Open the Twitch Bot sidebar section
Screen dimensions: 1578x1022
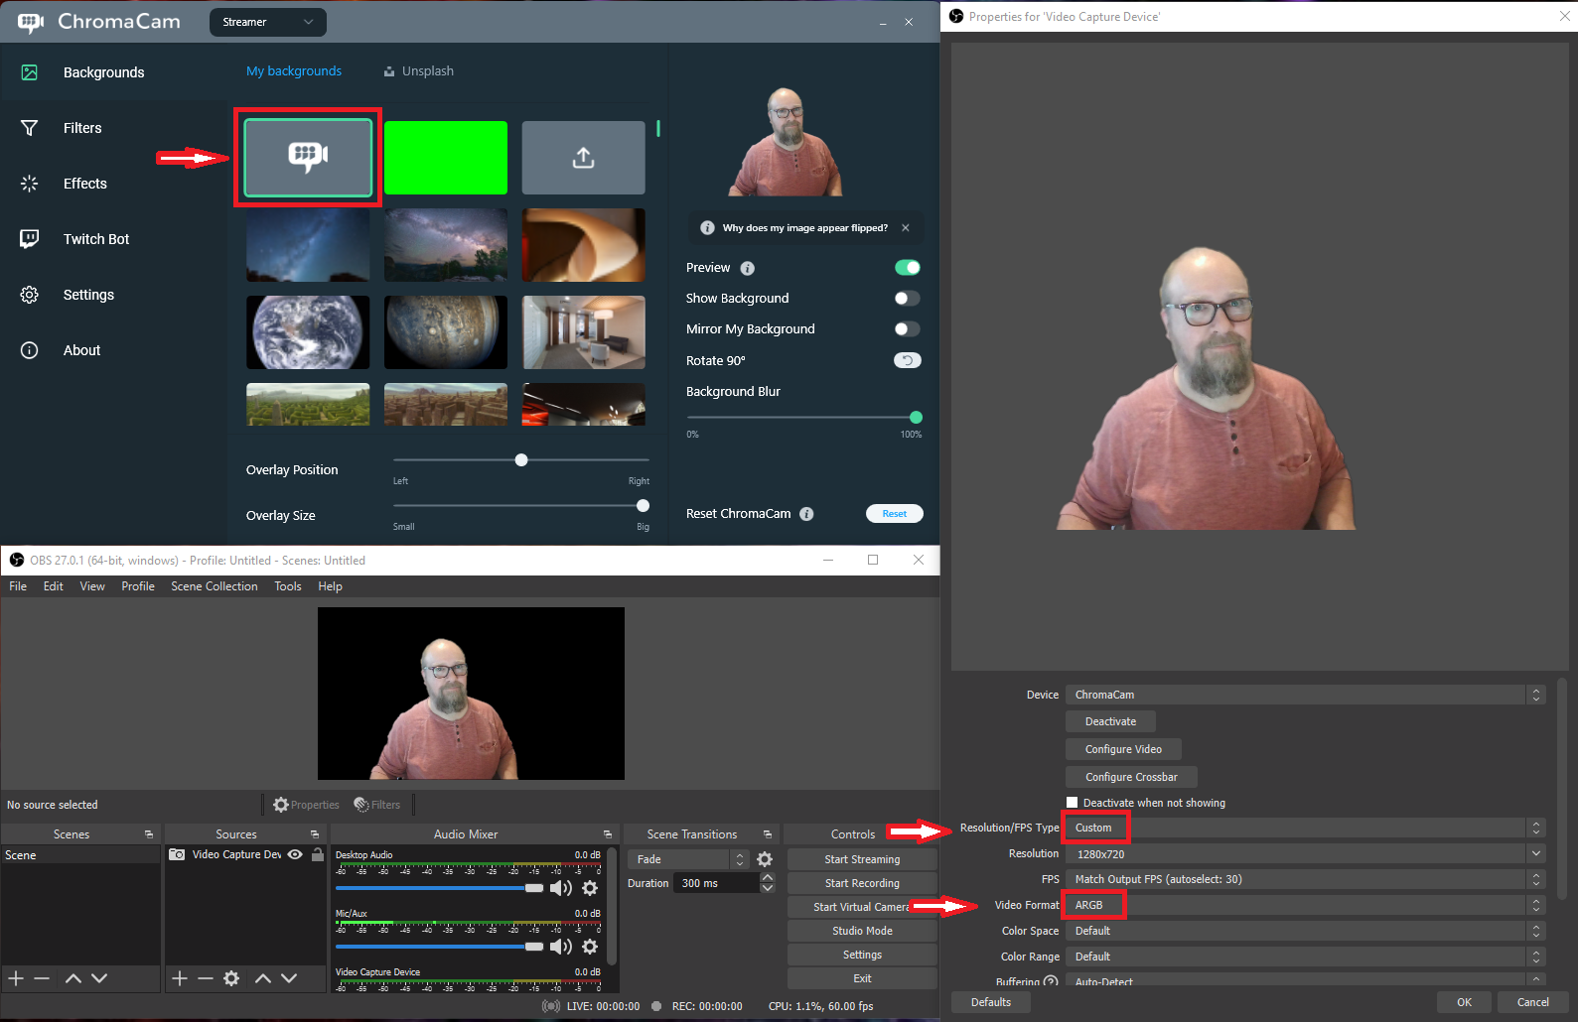[x=95, y=239]
